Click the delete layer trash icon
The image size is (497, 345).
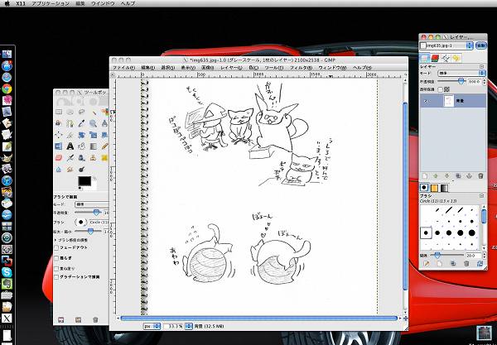click(480, 176)
